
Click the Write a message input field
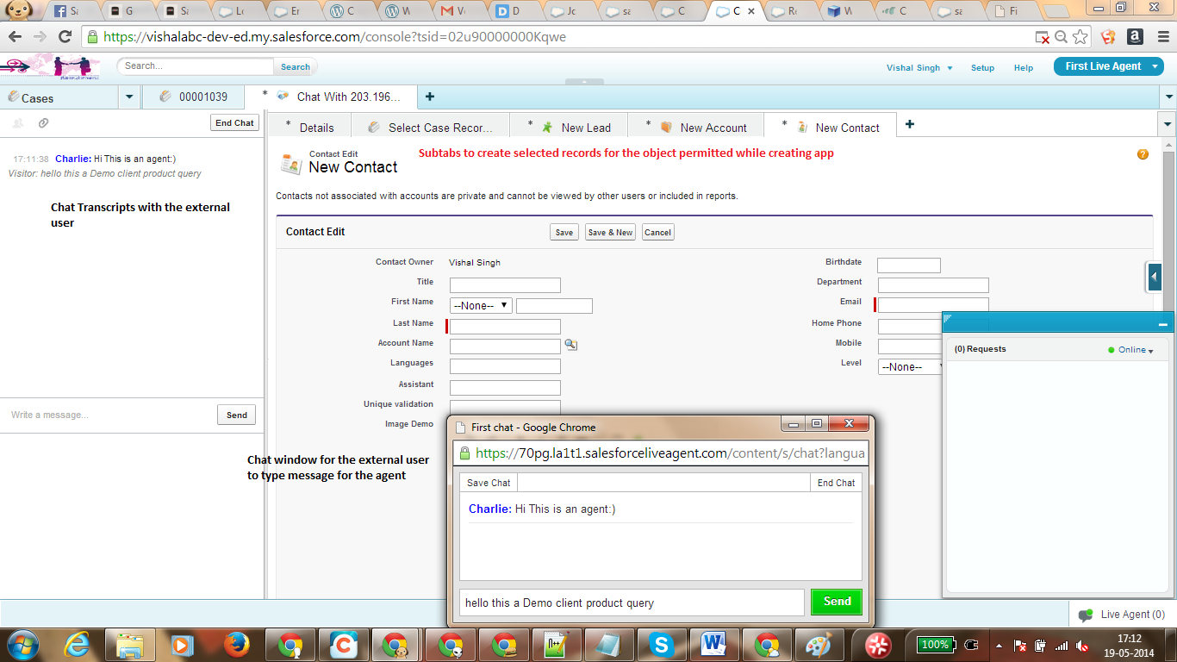click(x=103, y=415)
